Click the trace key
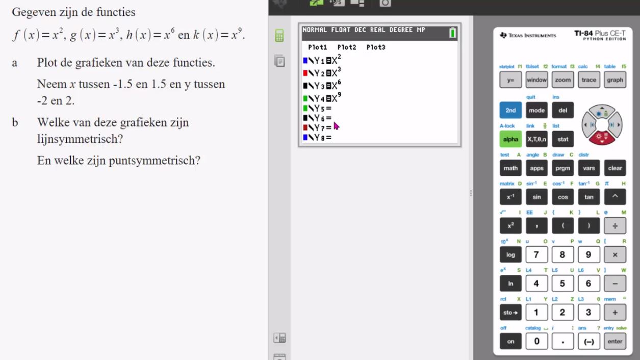This screenshot has width=640, height=360. click(x=589, y=80)
